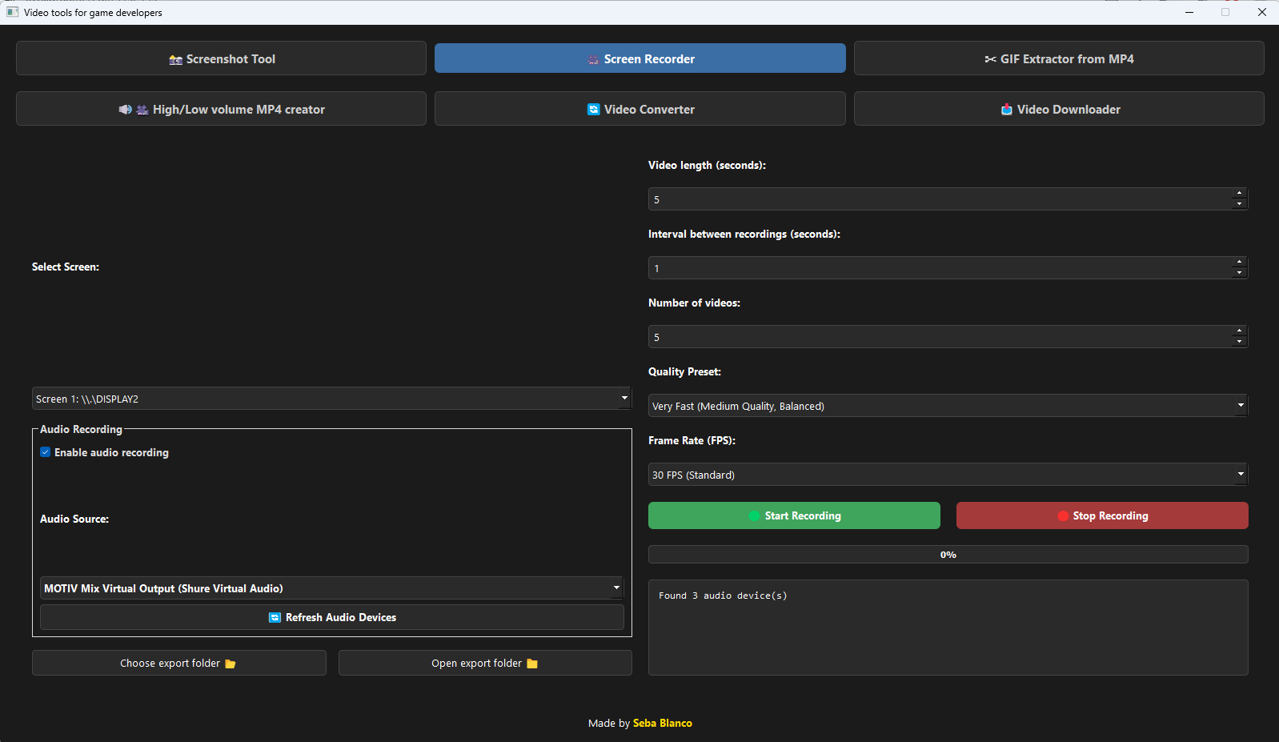Click the recorder icon on Screen Recorder tab

point(594,59)
